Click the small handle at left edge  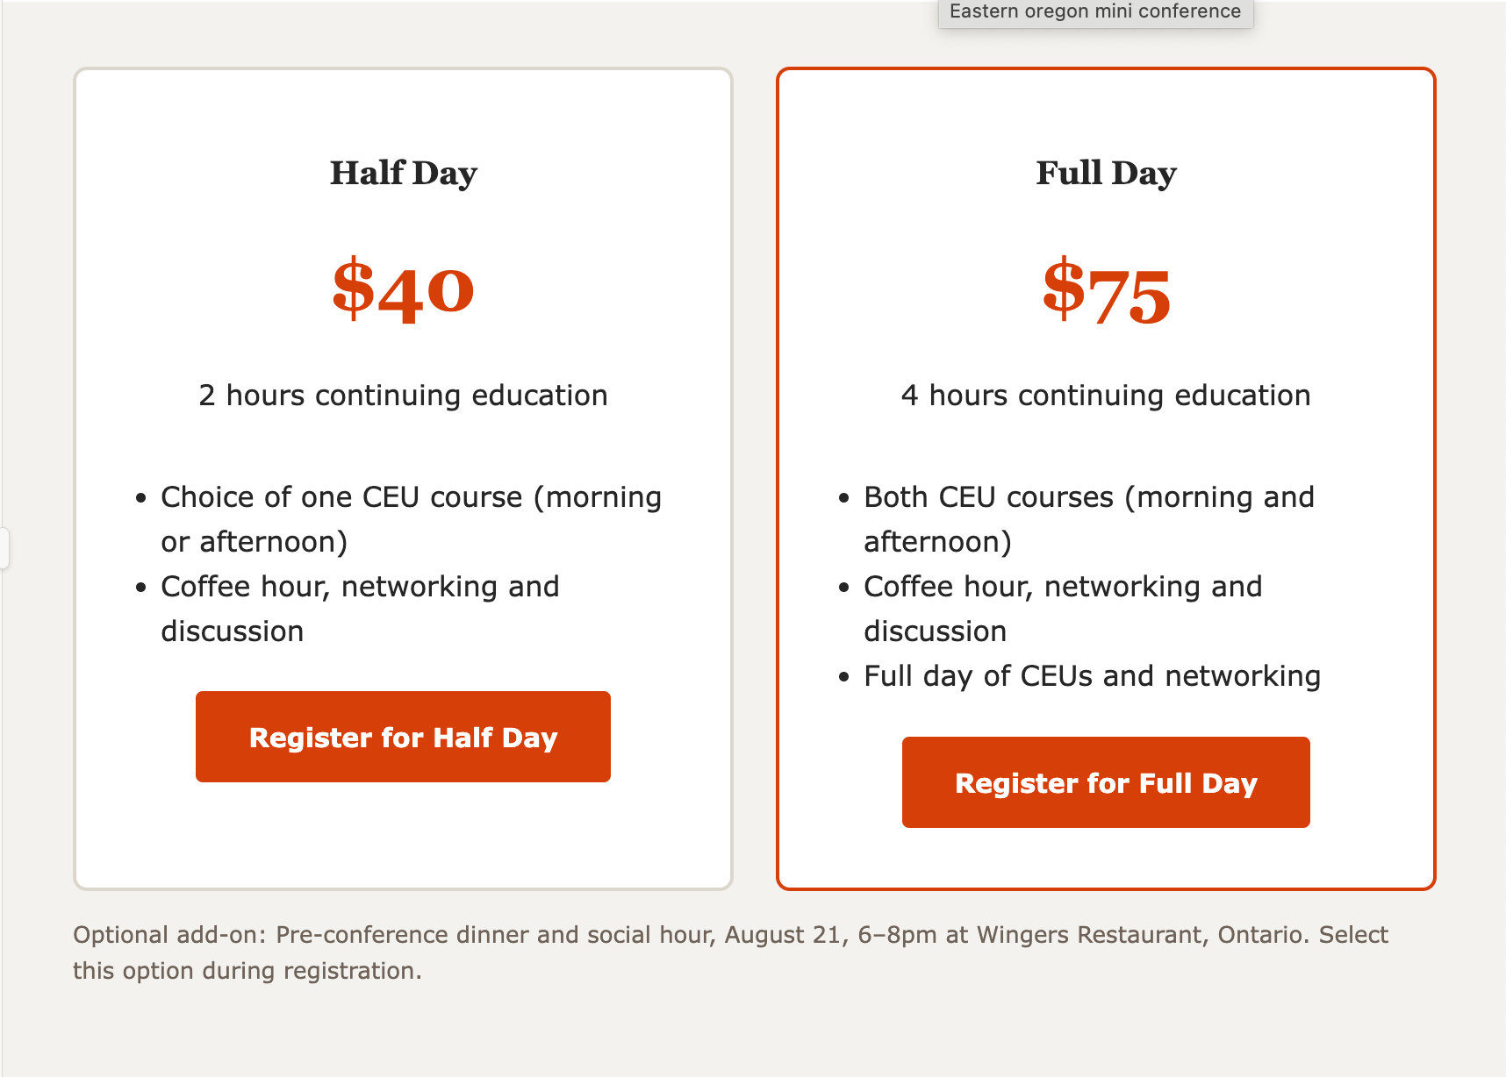4,548
